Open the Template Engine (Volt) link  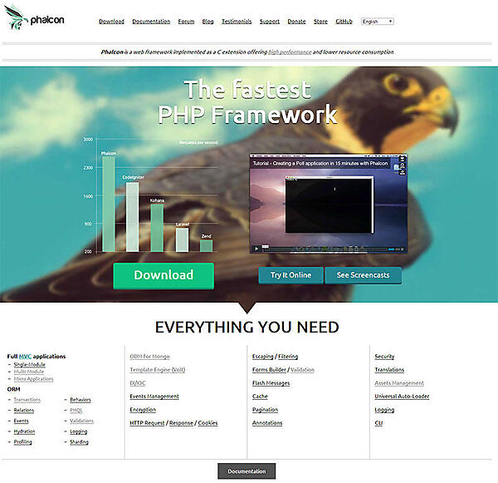click(x=157, y=370)
